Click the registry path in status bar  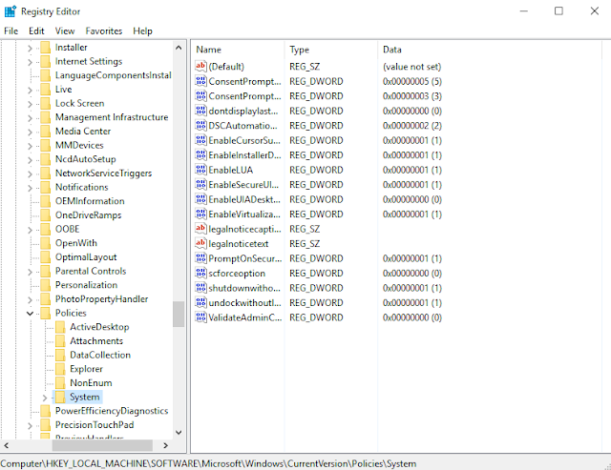click(208, 463)
